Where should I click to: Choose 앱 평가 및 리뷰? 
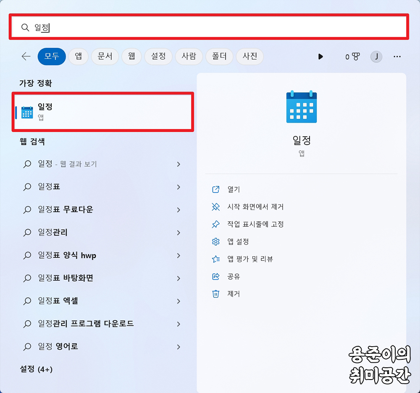(x=250, y=259)
